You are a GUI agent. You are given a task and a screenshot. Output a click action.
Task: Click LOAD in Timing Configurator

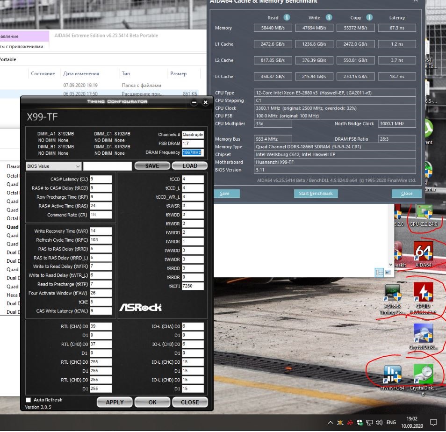tap(190, 166)
